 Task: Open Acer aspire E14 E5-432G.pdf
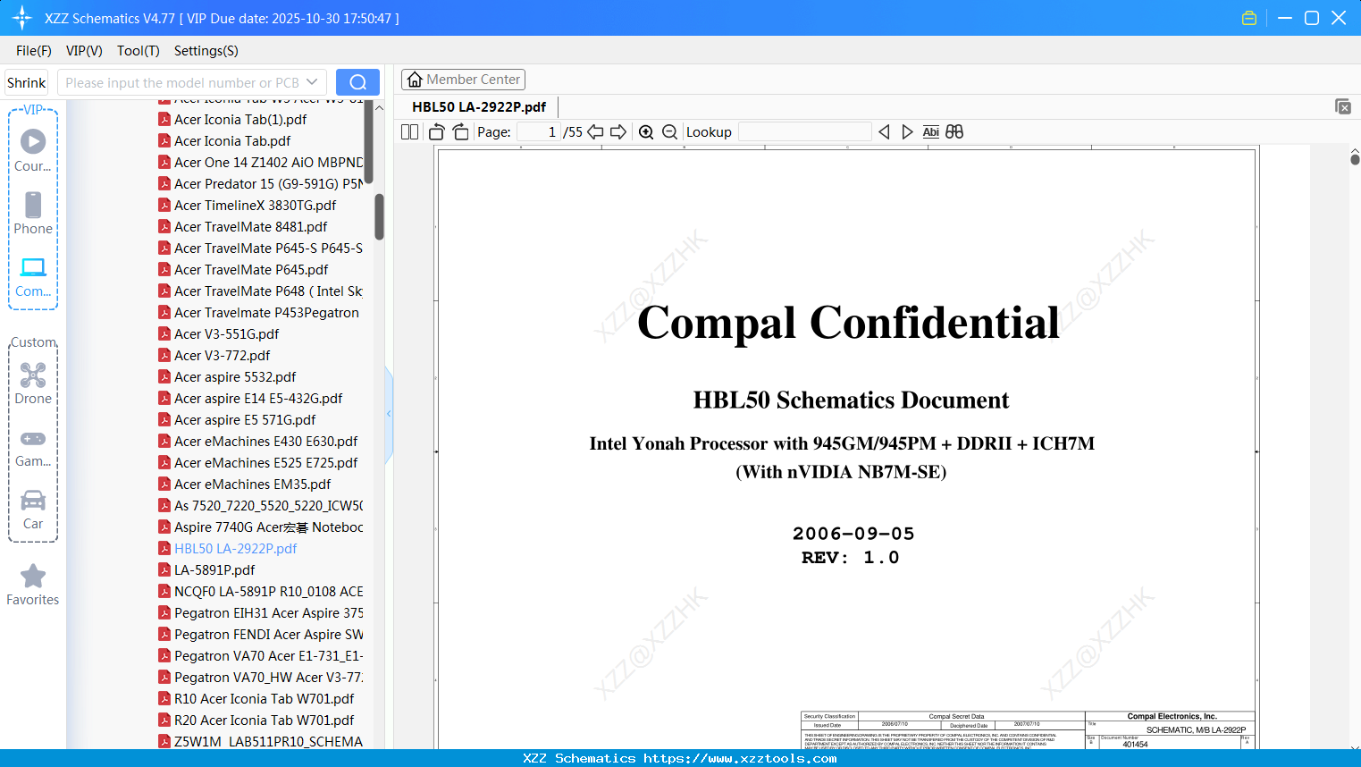(258, 398)
